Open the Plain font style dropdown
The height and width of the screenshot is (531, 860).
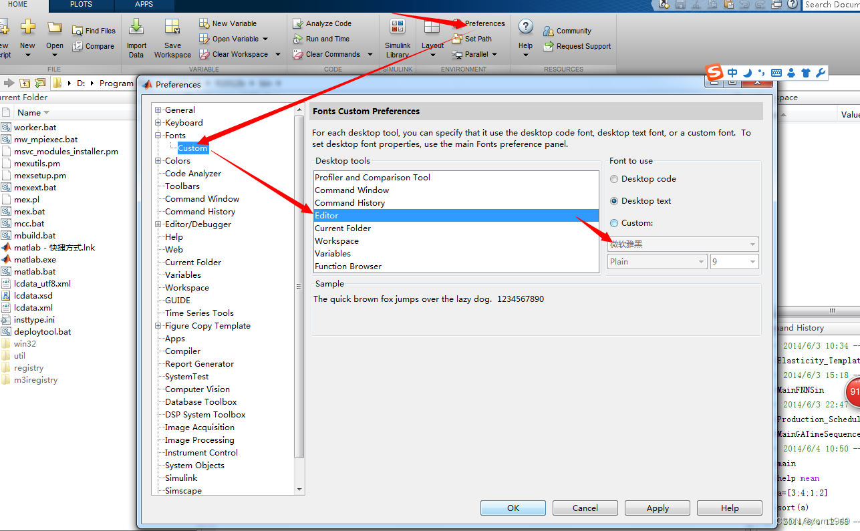click(657, 262)
